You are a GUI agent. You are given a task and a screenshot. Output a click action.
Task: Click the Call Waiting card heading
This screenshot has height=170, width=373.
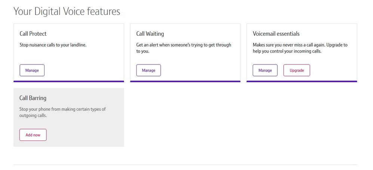pyautogui.click(x=150, y=34)
